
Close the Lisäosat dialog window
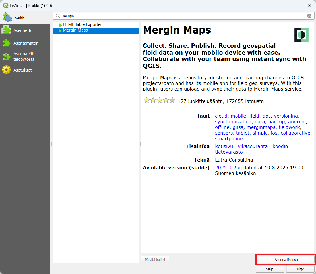coord(310,5)
